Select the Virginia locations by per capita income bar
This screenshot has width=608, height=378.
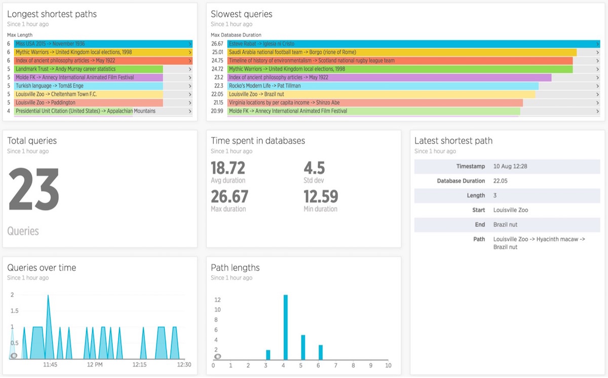click(x=375, y=103)
